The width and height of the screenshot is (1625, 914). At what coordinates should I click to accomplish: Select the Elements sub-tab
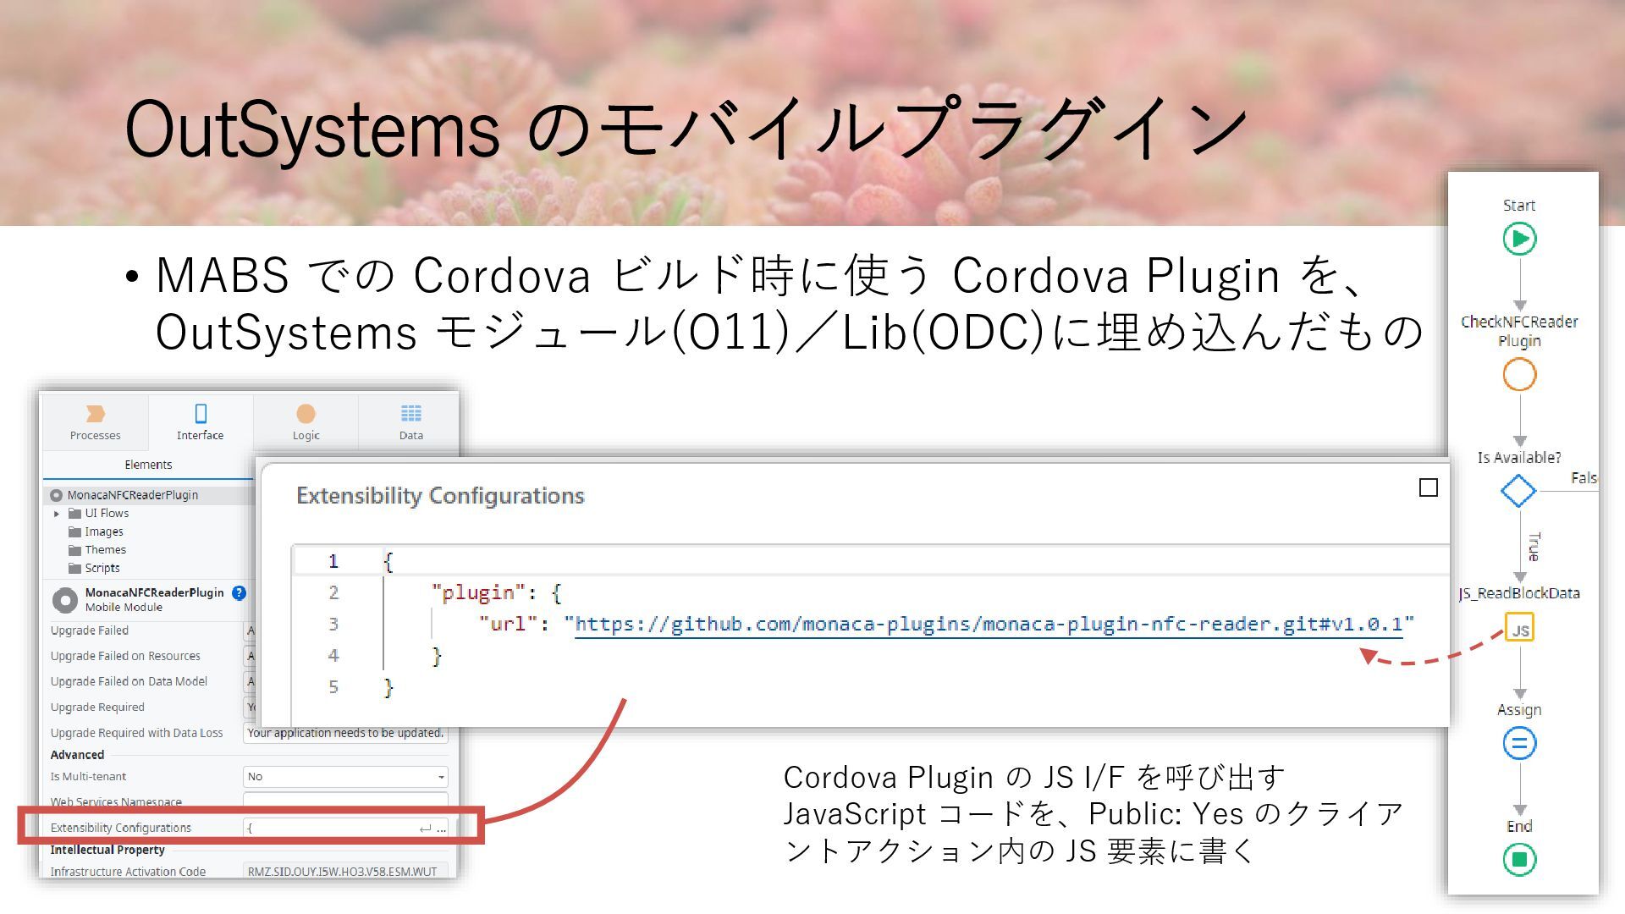coord(148,465)
